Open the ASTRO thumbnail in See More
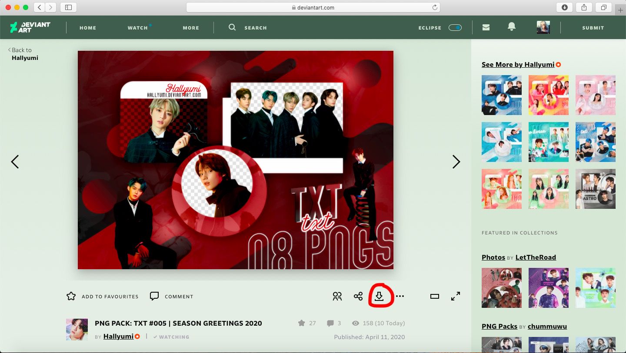The width and height of the screenshot is (626, 353). (x=595, y=189)
